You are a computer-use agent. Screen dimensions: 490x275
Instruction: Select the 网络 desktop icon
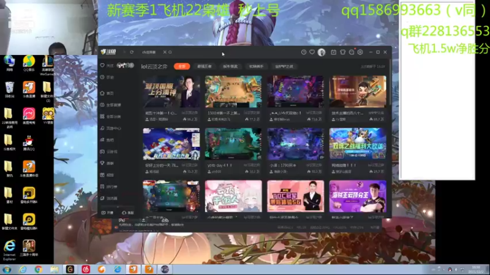click(x=9, y=64)
